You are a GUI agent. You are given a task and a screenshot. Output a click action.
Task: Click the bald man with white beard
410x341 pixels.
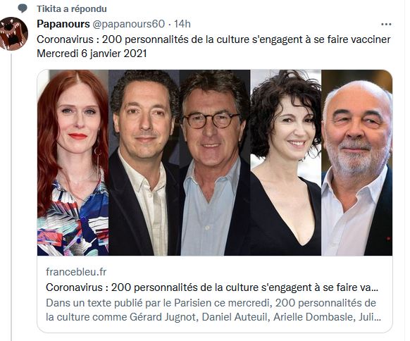pos(356,163)
